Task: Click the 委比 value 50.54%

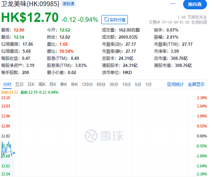Action: pos(67,51)
